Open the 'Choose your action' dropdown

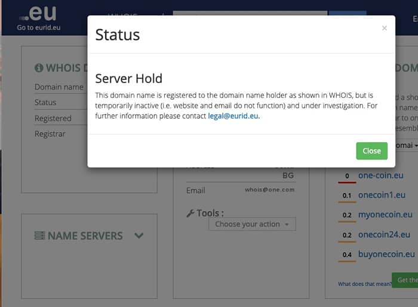tap(252, 224)
